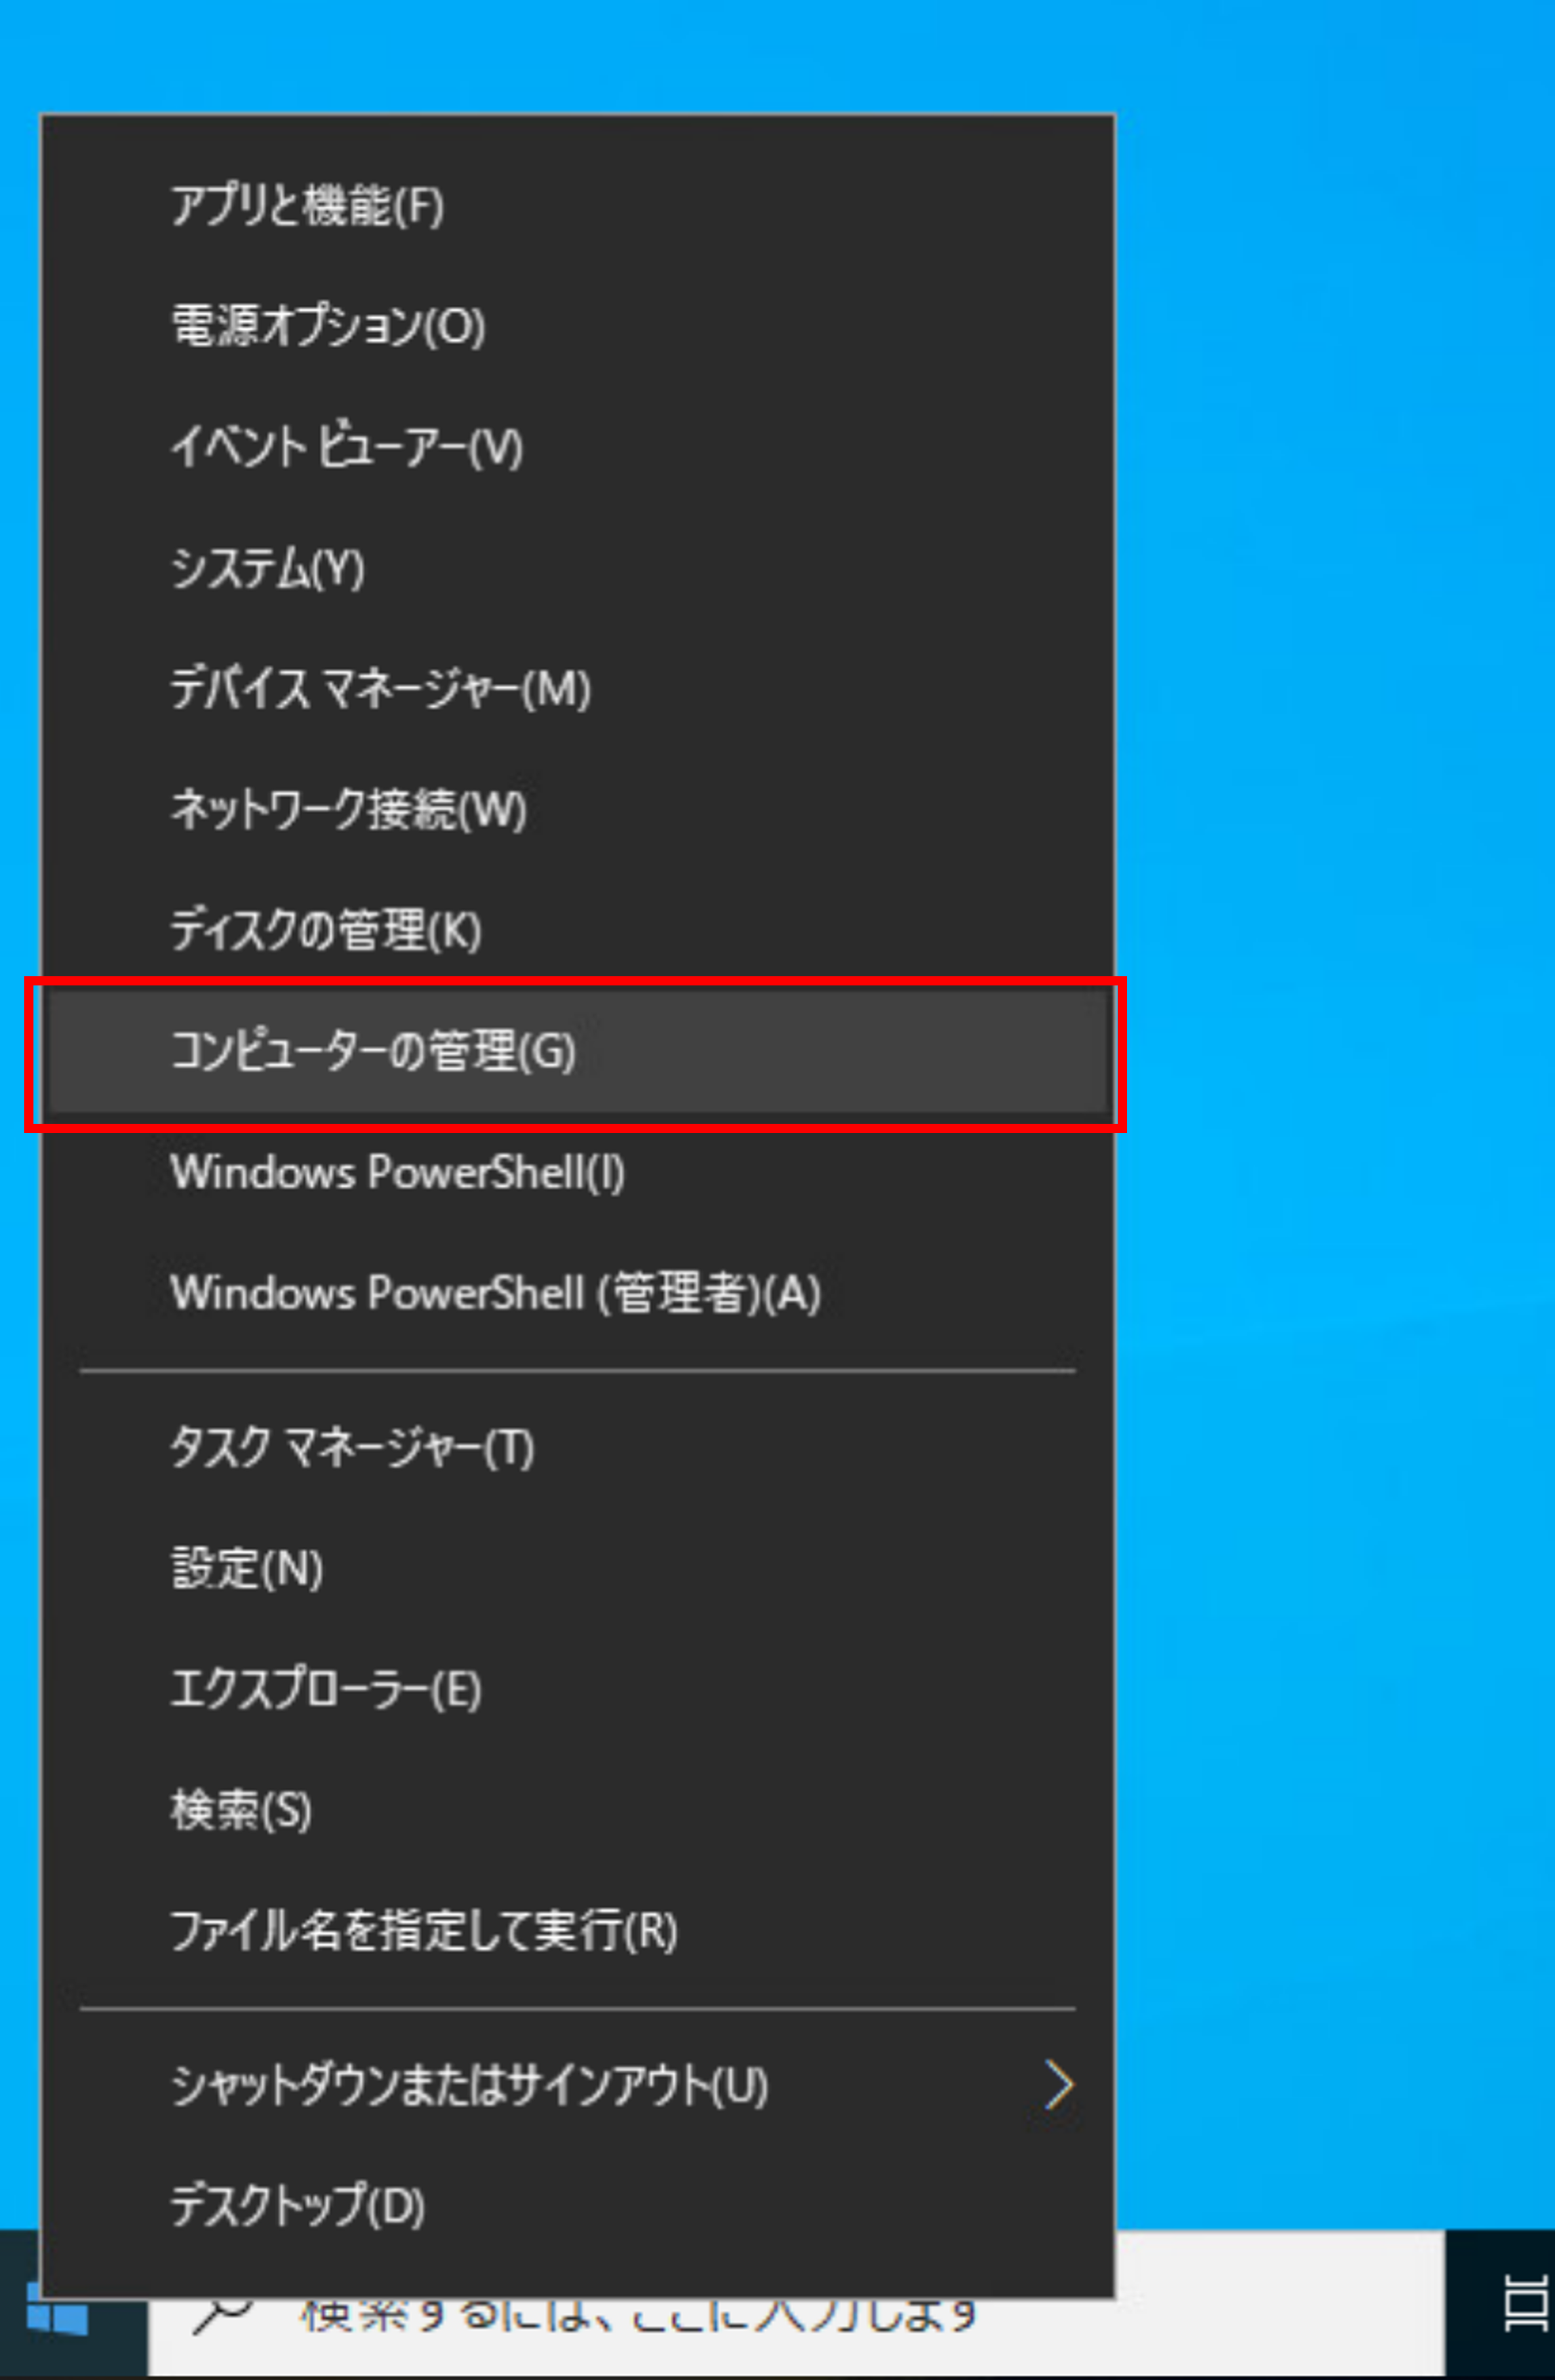This screenshot has height=2380, width=1555.
Task: Launch エクスプローラー(E)
Action: [577, 1689]
